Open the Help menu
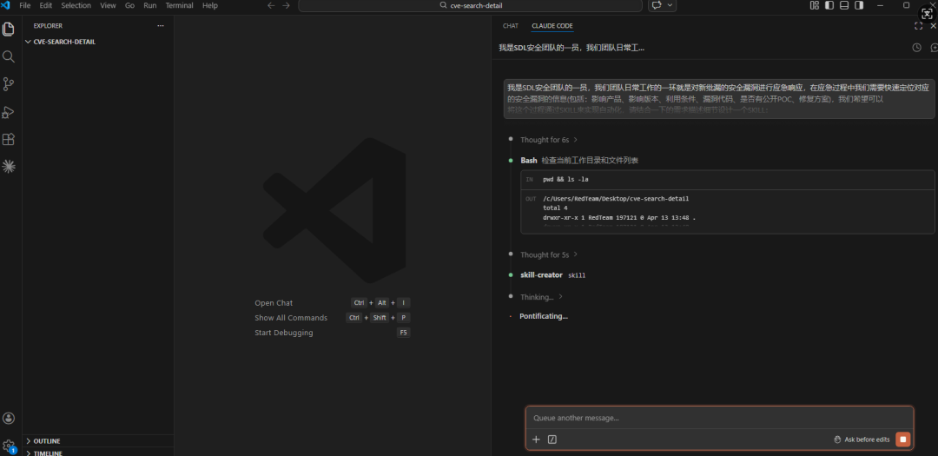The height and width of the screenshot is (456, 938). click(x=210, y=5)
